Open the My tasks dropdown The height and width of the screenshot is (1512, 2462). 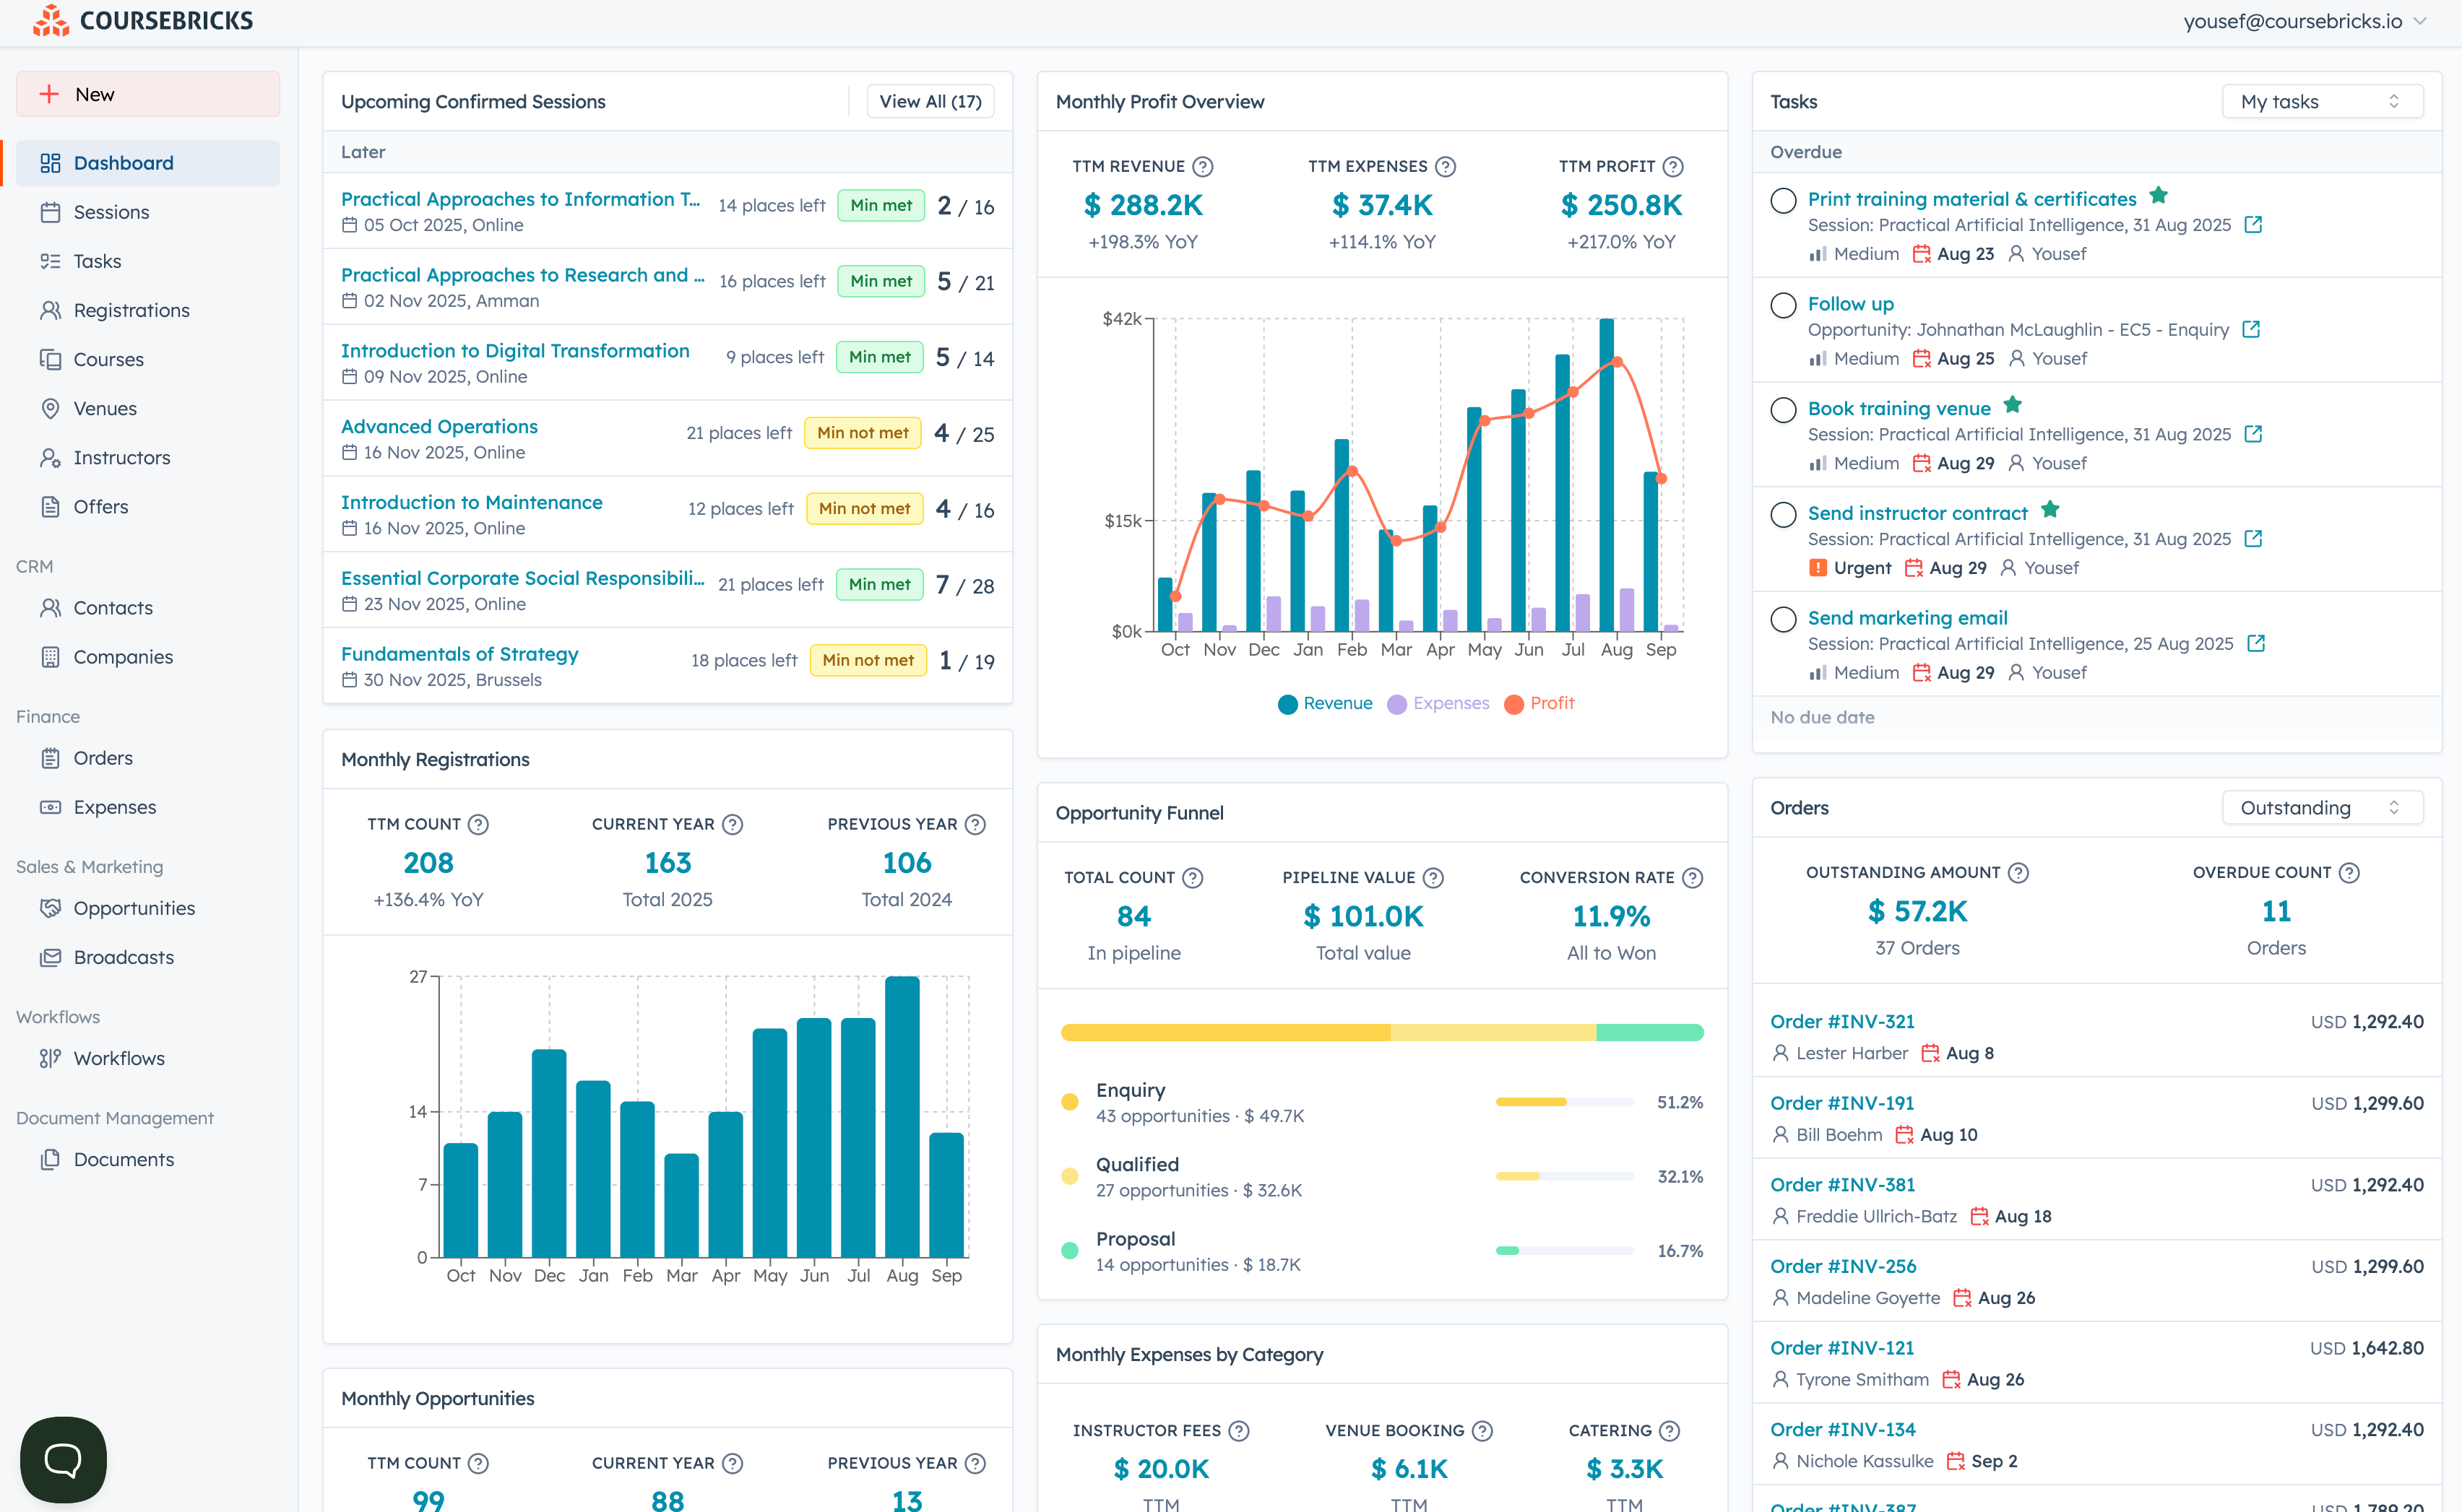pos(2321,101)
